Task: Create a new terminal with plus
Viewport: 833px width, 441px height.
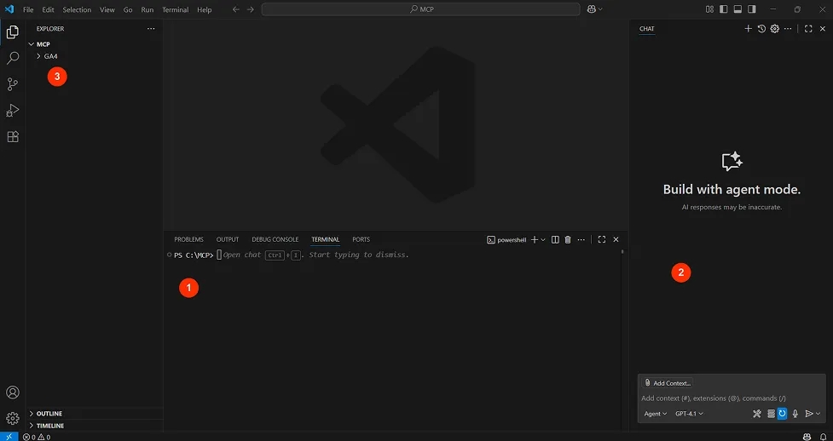Action: click(x=535, y=240)
